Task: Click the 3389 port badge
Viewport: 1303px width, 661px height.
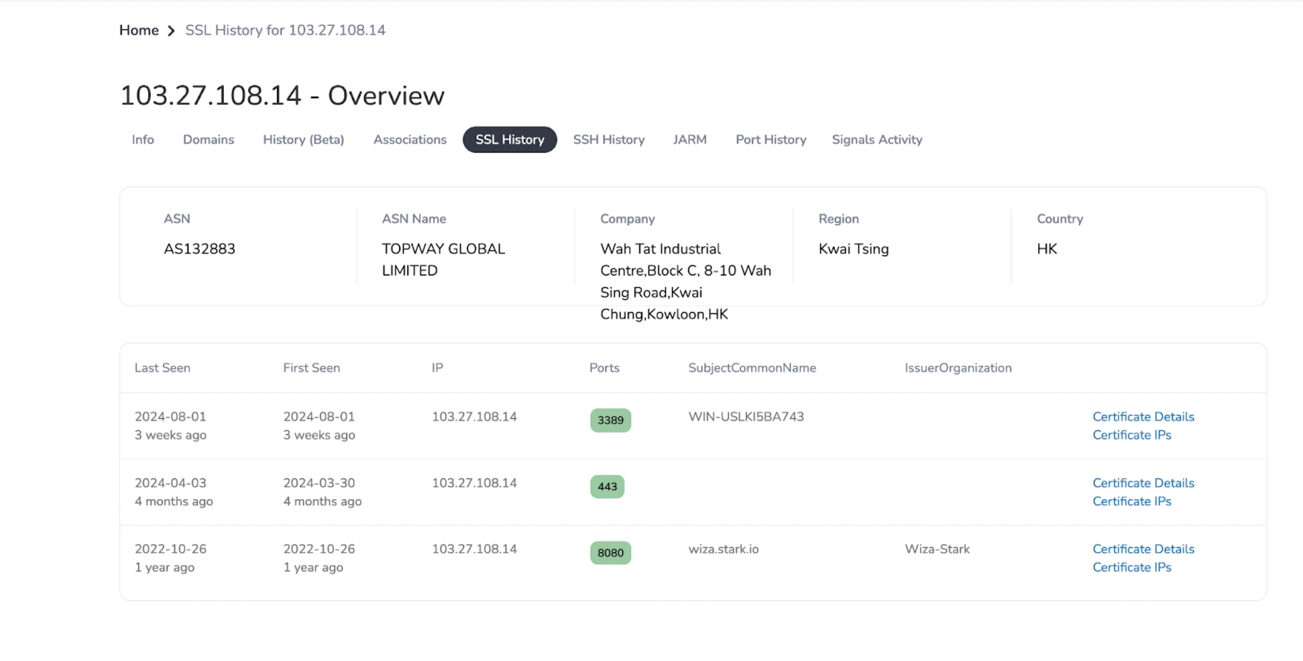Action: tap(610, 420)
